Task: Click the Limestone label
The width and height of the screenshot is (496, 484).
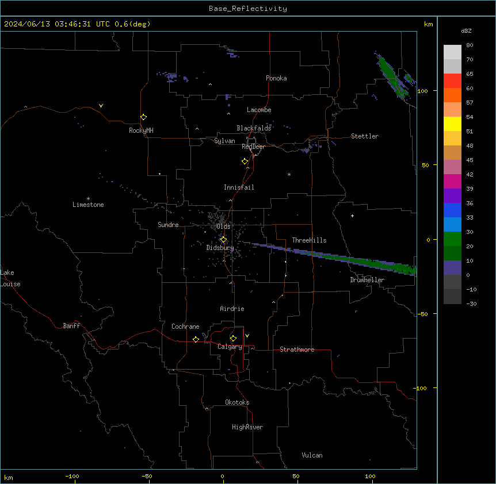Action: coord(88,205)
